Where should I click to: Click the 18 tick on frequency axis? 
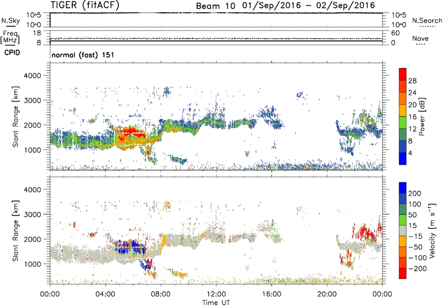(37, 33)
